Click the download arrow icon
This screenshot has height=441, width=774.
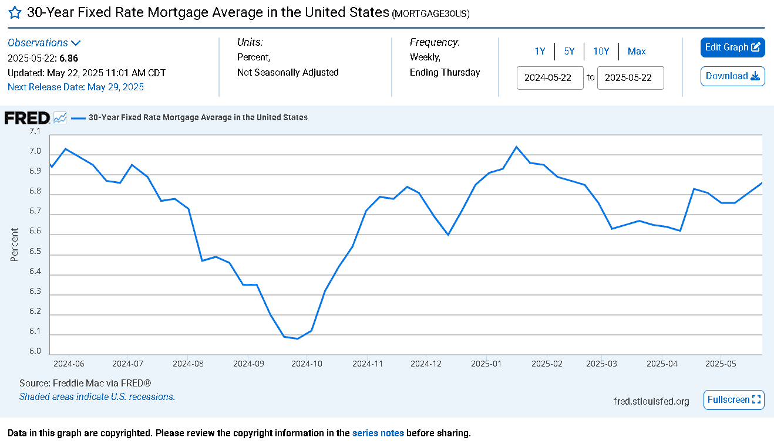pyautogui.click(x=755, y=76)
